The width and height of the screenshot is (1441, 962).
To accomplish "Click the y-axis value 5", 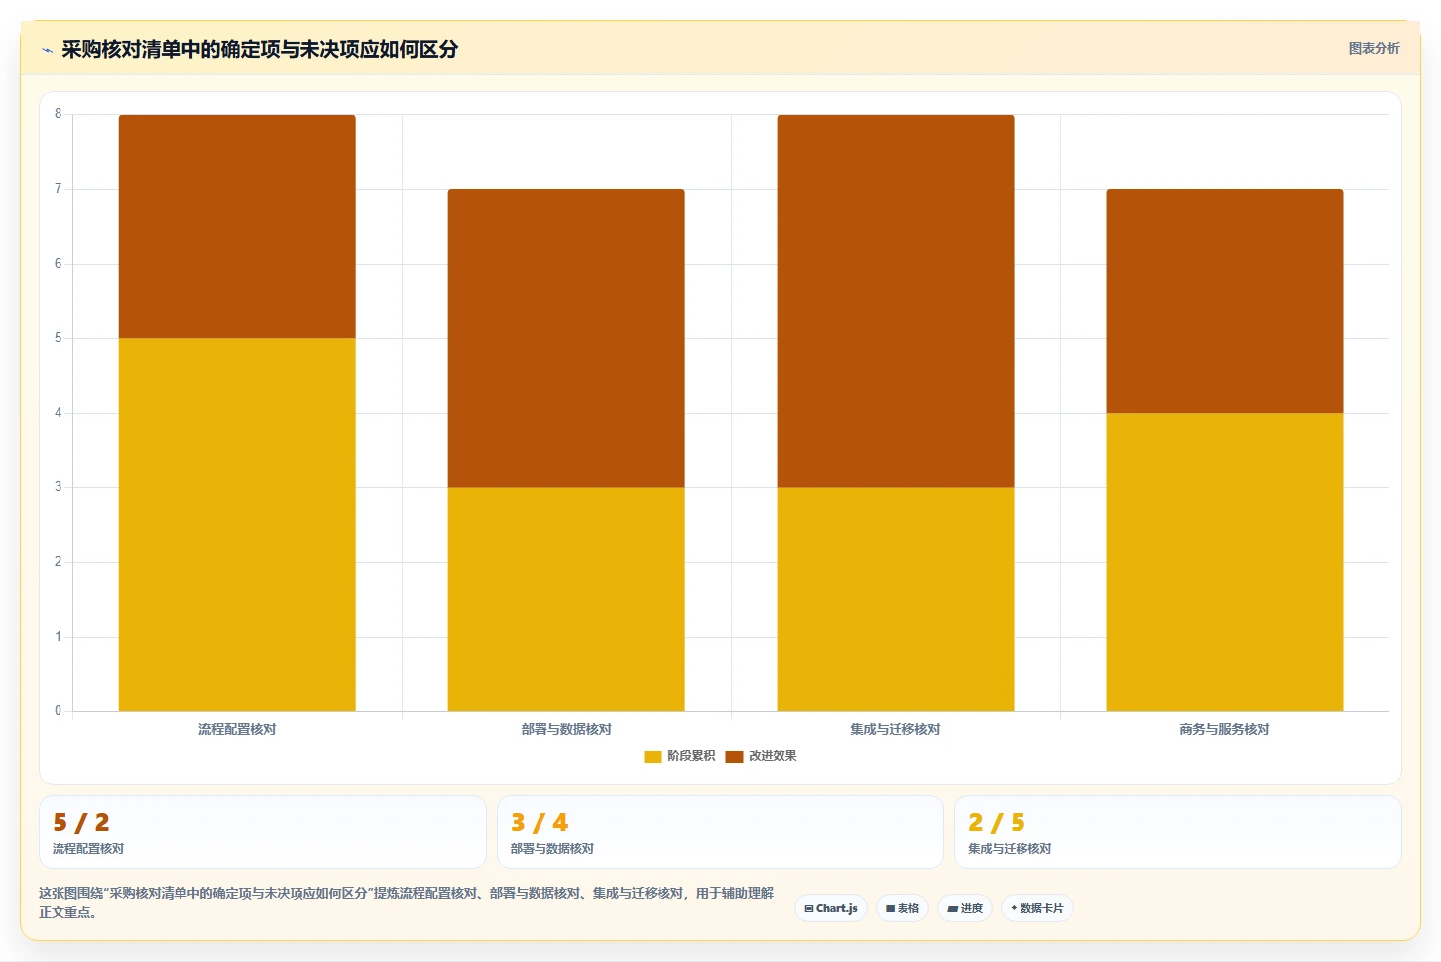I will pos(58,338).
